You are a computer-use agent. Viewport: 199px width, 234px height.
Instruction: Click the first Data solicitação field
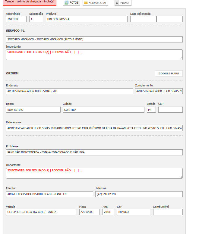click(x=143, y=19)
